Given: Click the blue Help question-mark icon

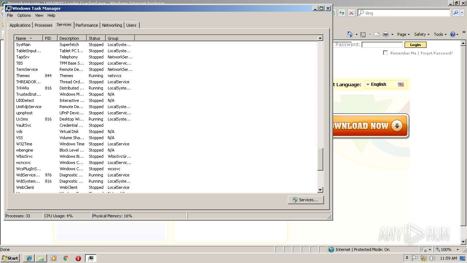Looking at the screenshot, I should click(x=453, y=34).
